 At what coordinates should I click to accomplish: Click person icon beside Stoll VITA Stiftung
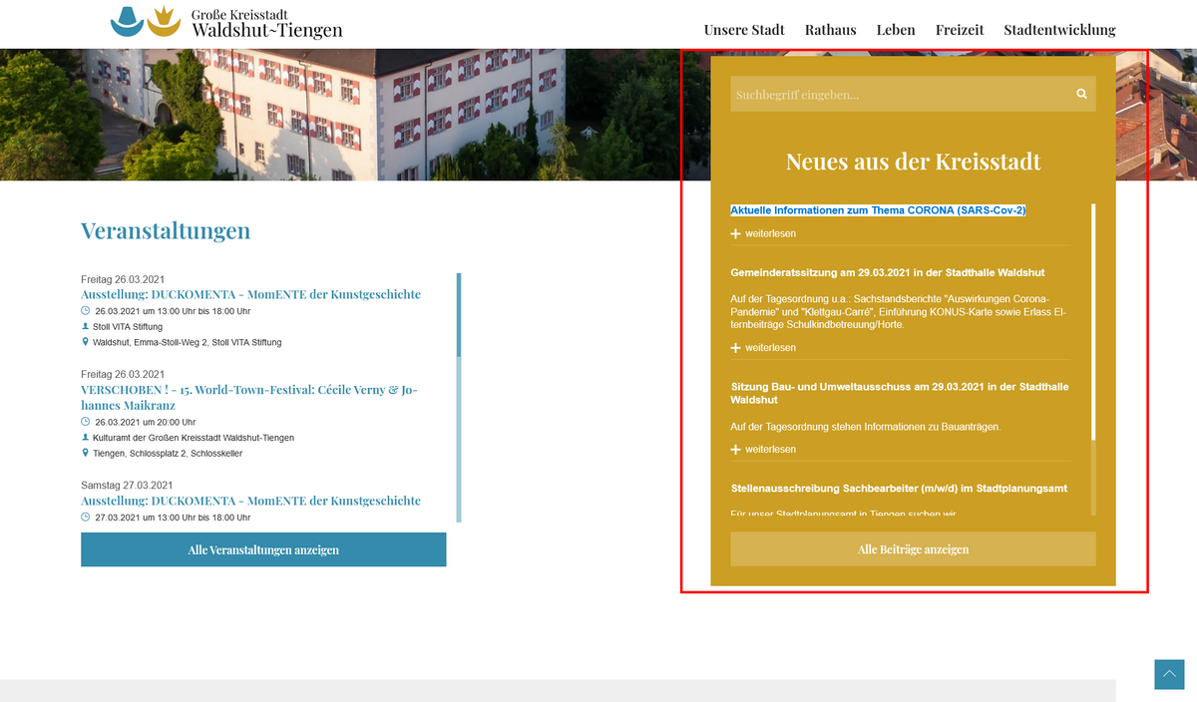tap(85, 326)
